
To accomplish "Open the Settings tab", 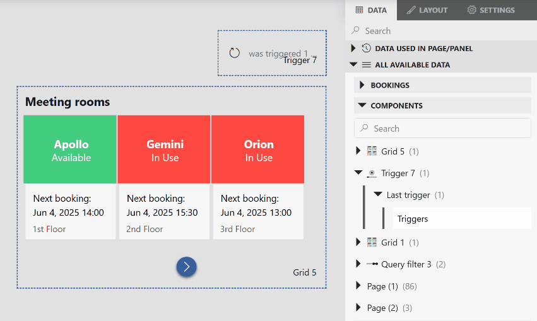I will click(x=491, y=10).
